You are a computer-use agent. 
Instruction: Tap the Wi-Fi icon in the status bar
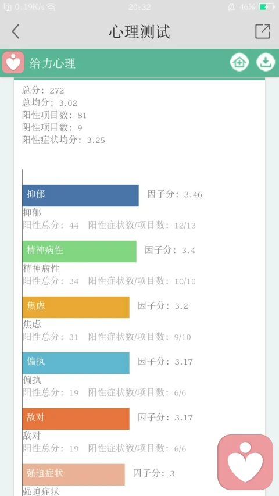click(51, 8)
